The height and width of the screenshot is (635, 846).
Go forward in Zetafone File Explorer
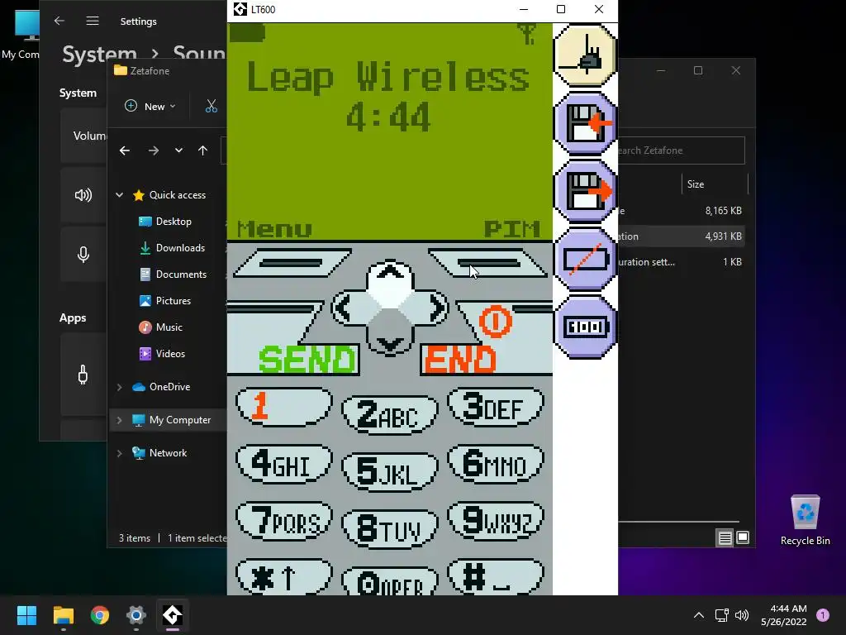pyautogui.click(x=154, y=150)
